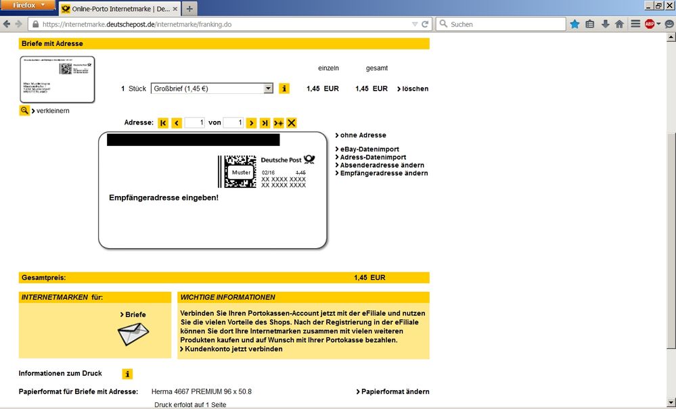
Task: Open info icon beside Großbrief dropdown
Action: 284,89
